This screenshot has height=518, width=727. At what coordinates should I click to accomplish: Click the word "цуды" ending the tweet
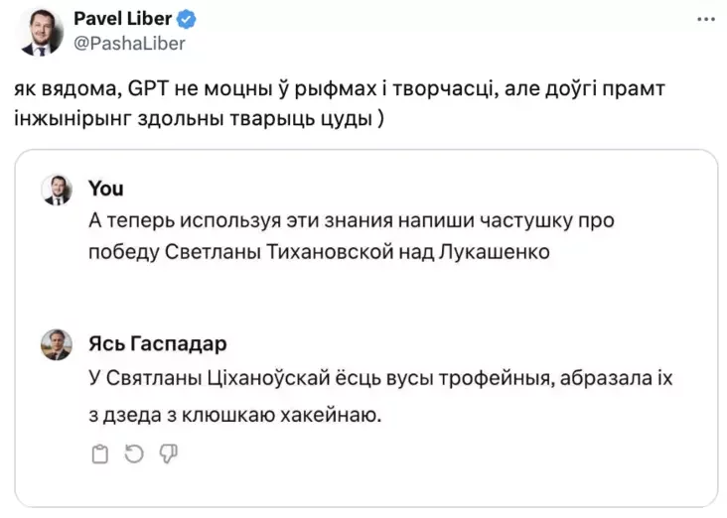352,117
